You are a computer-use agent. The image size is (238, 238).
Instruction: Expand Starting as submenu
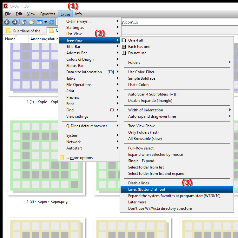(89, 28)
